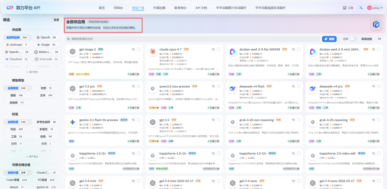Switch to 表格视图
The image size is (387, 189).
(366, 39)
